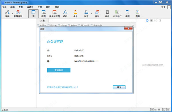The width and height of the screenshot is (172, 112).
Task: Click the Backup (备份) toolbar icon
Action: pyautogui.click(x=107, y=14)
